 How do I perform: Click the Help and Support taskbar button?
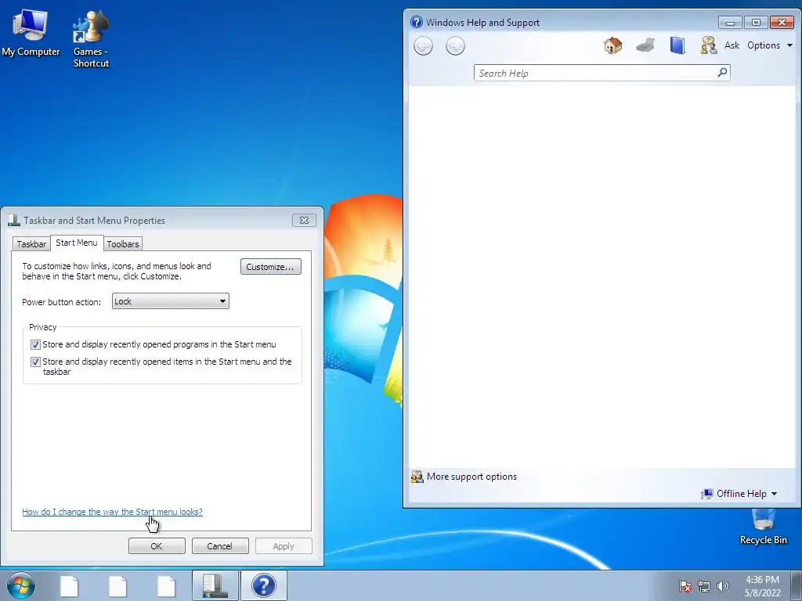pyautogui.click(x=263, y=585)
